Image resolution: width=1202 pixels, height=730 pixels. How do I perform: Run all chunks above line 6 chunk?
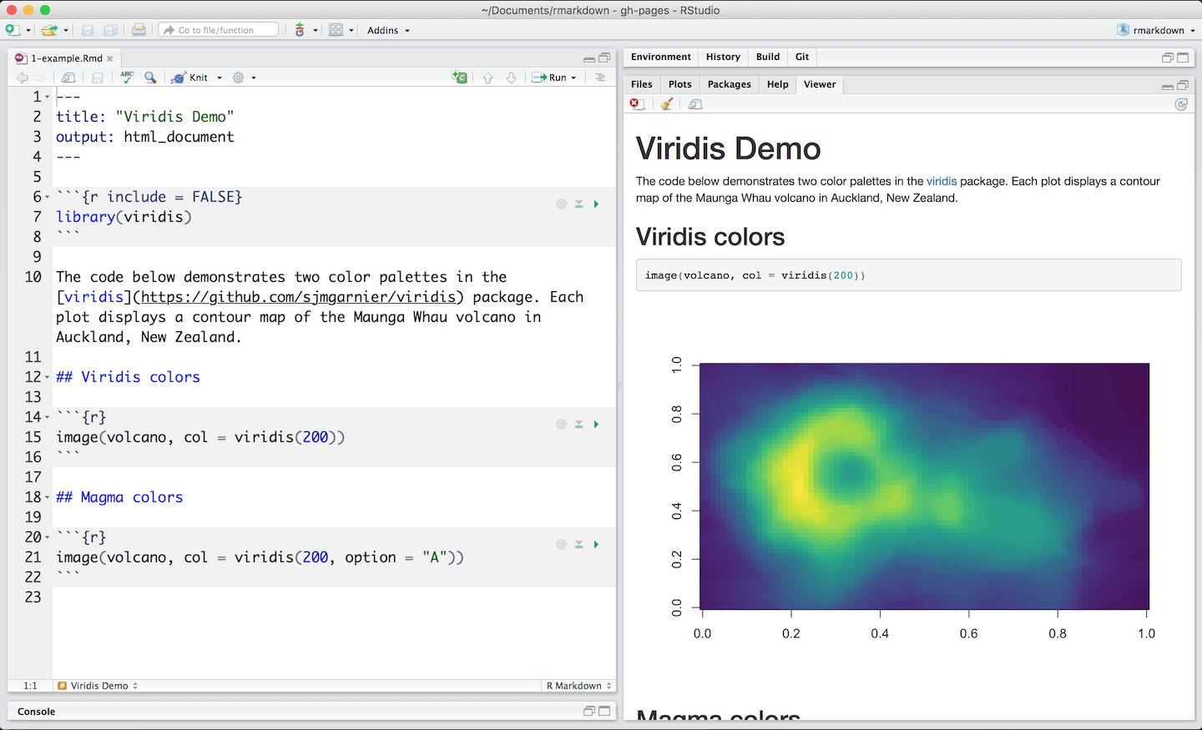coord(578,204)
